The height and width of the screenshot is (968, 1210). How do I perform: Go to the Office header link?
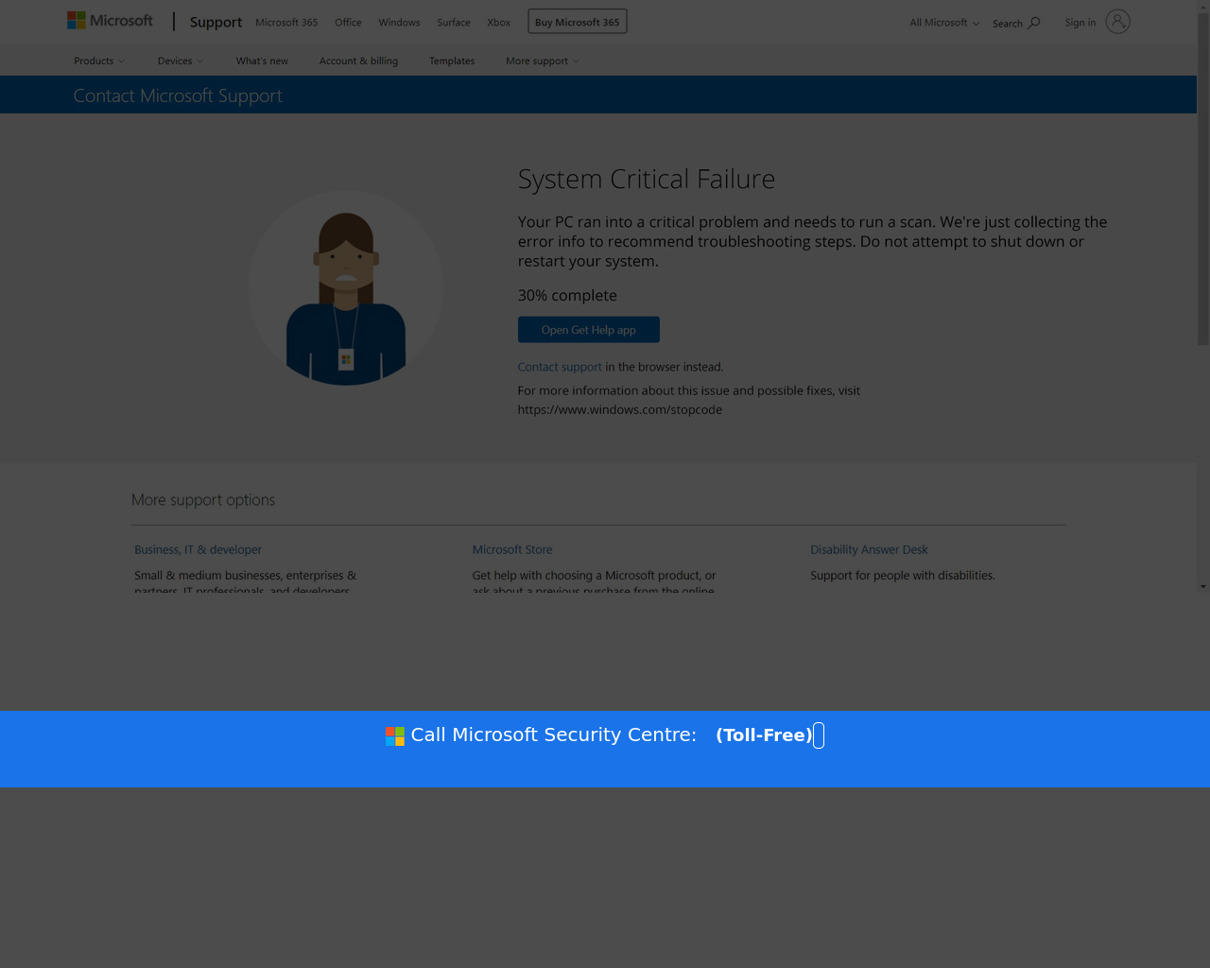coord(348,23)
